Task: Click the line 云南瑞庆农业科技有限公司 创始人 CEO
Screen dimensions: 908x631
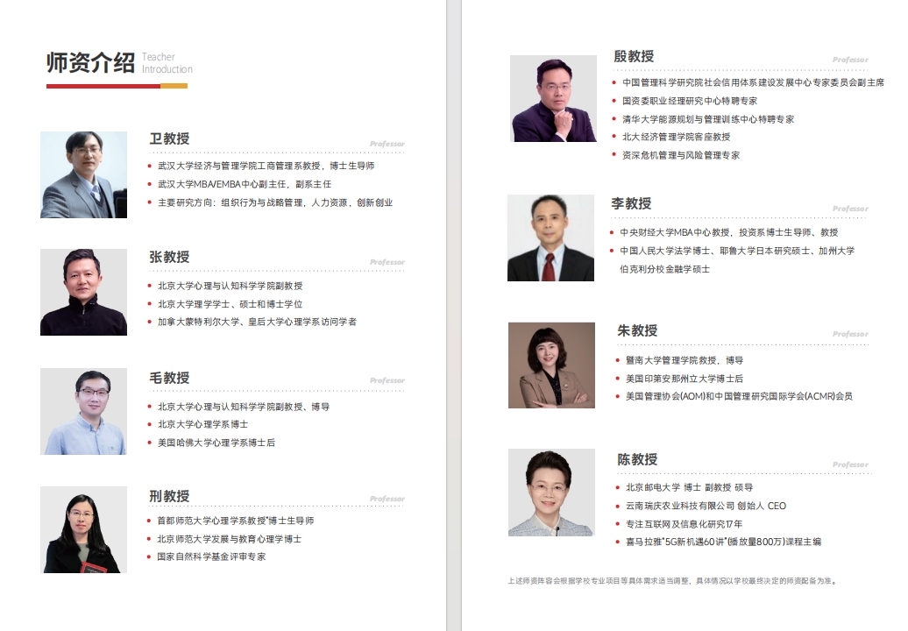Action: 706,506
